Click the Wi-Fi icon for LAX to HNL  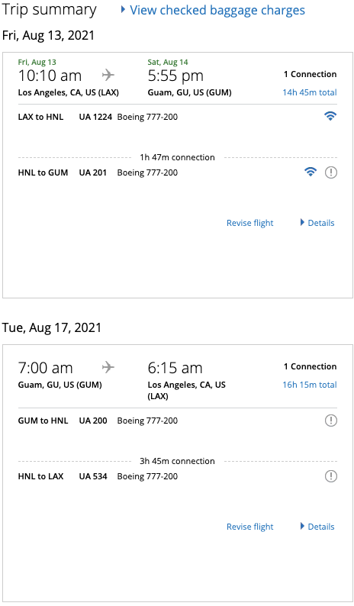coord(330,116)
